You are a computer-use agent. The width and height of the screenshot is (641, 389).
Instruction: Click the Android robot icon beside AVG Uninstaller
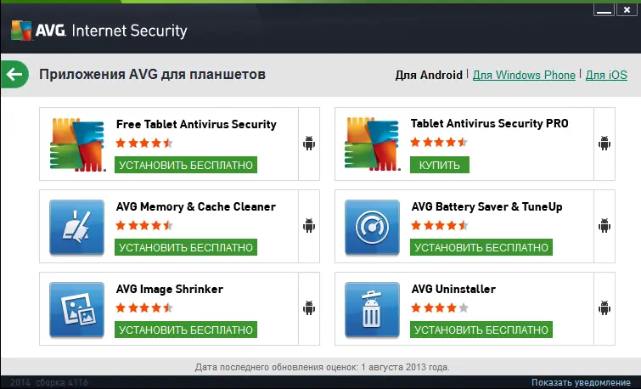[x=604, y=309]
